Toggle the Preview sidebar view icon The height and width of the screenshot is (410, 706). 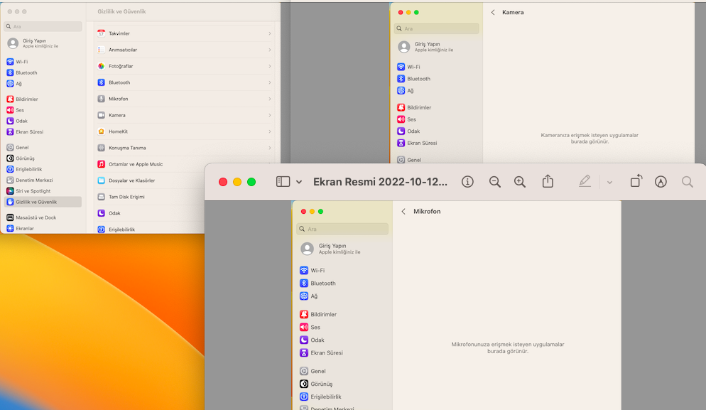(x=283, y=182)
